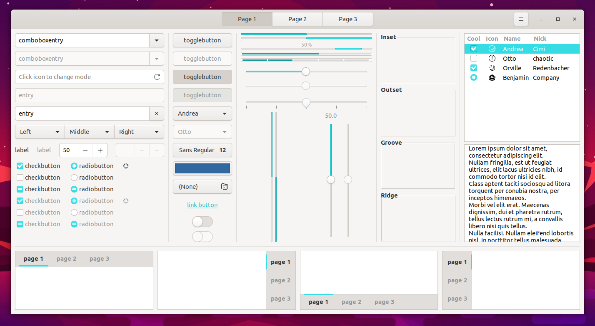Click the clipboard icon on the (None) button
The image size is (595, 326).
[x=225, y=187]
